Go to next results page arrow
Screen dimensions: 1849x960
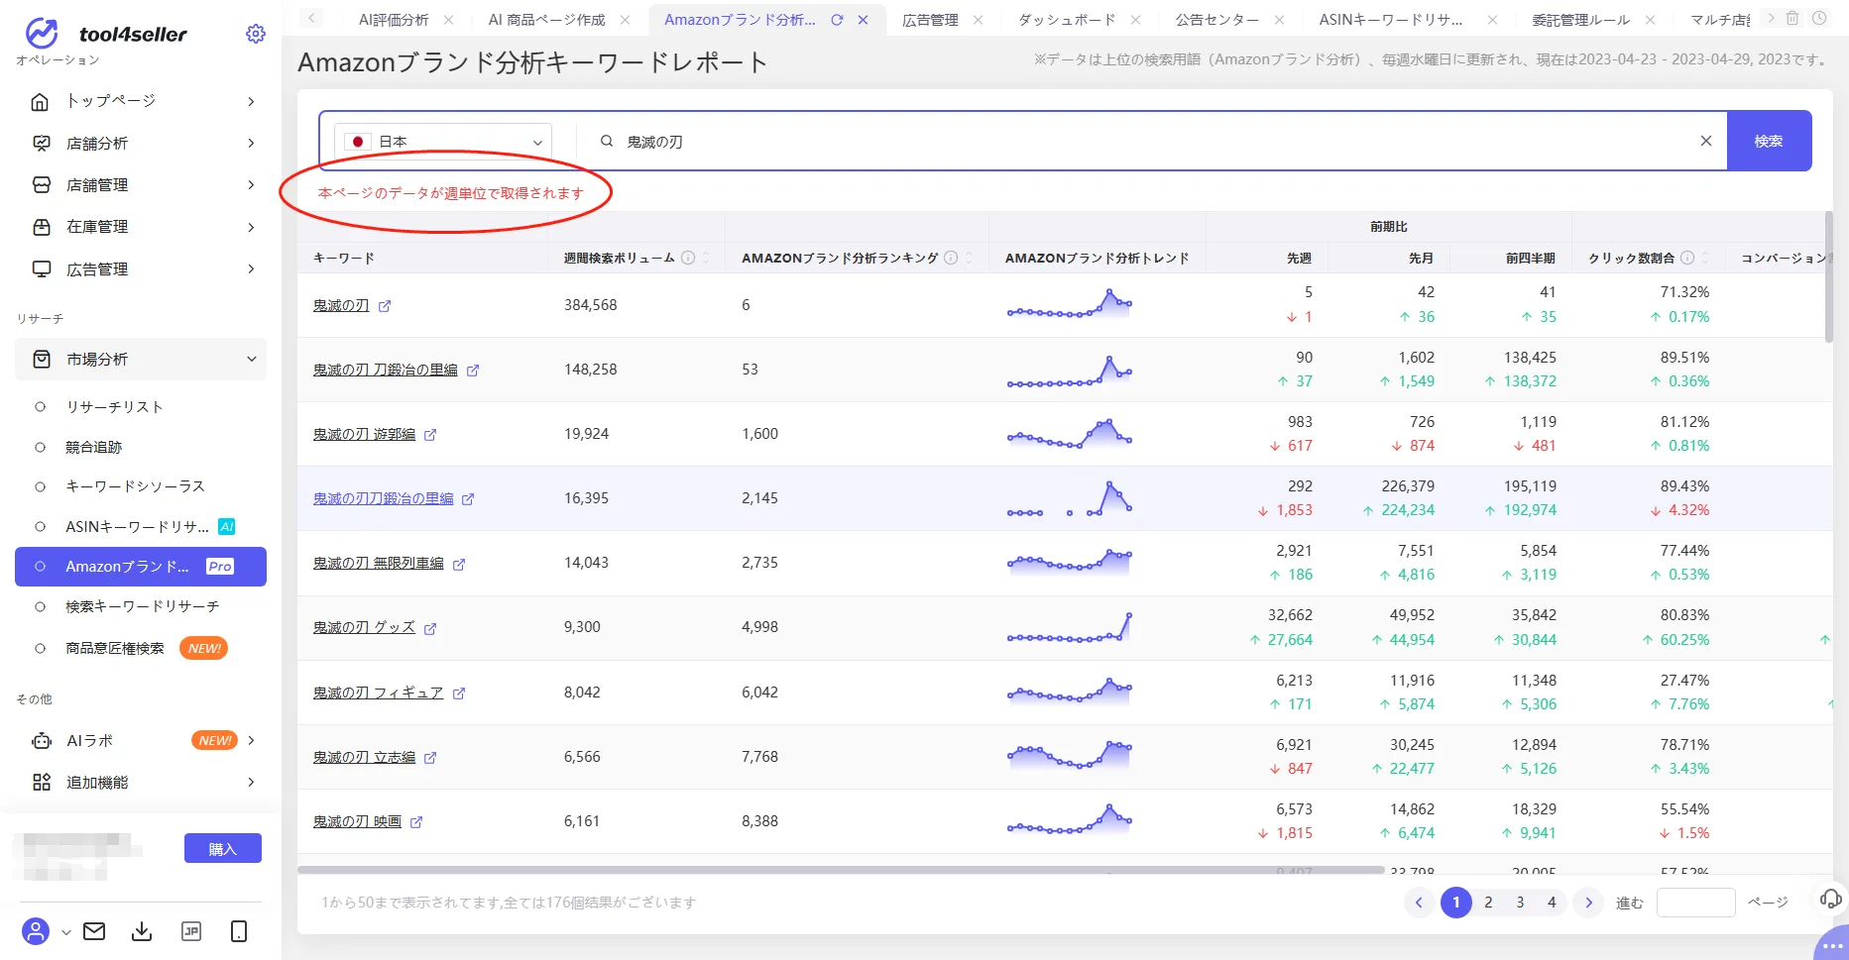click(1588, 903)
